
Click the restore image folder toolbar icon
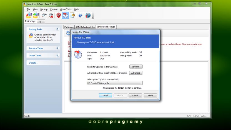click(36, 15)
